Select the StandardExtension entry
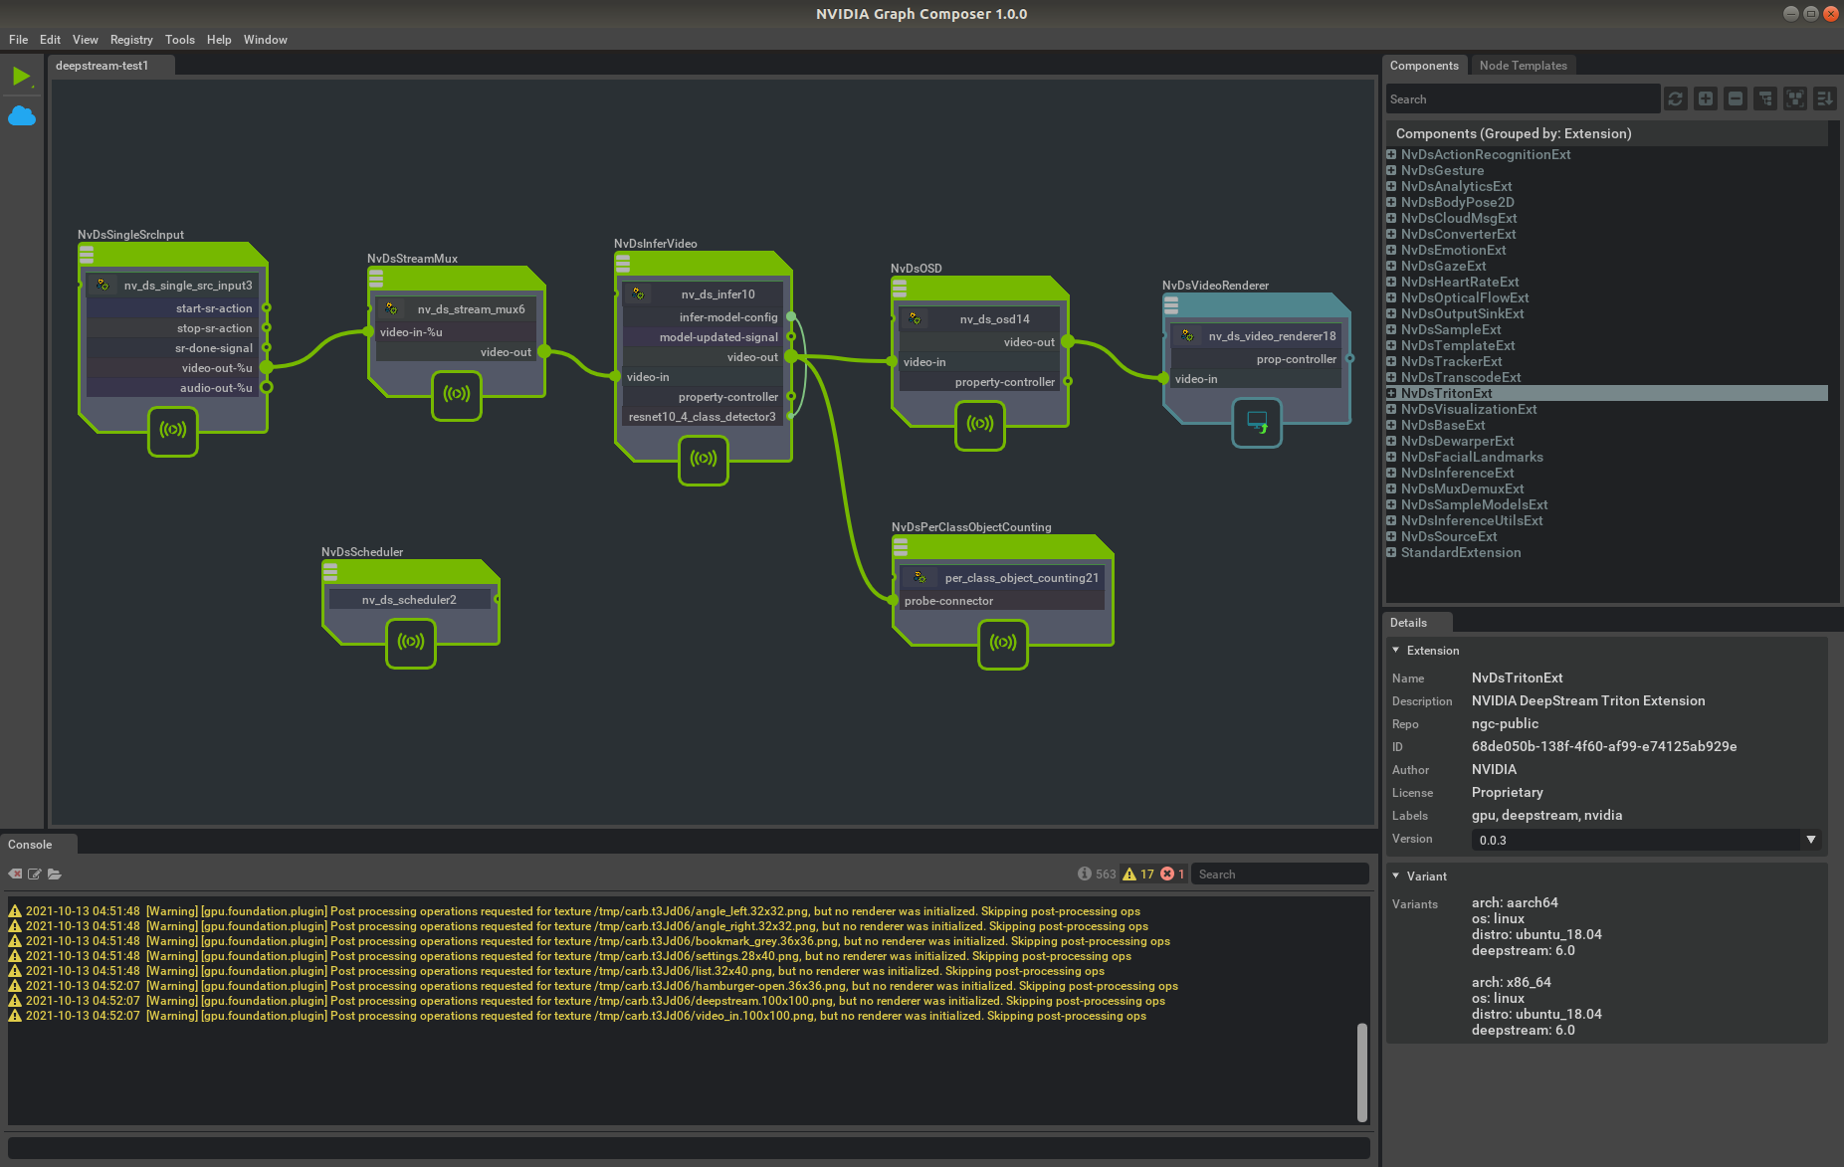 coord(1460,552)
